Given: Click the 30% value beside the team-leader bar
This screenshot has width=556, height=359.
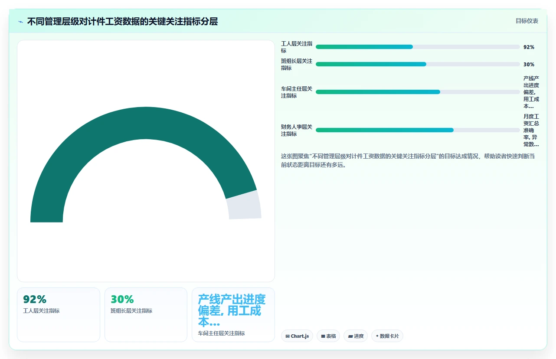Looking at the screenshot, I should [529, 65].
